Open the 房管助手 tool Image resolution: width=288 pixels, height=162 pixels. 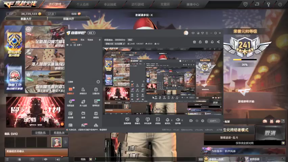tap(83, 91)
